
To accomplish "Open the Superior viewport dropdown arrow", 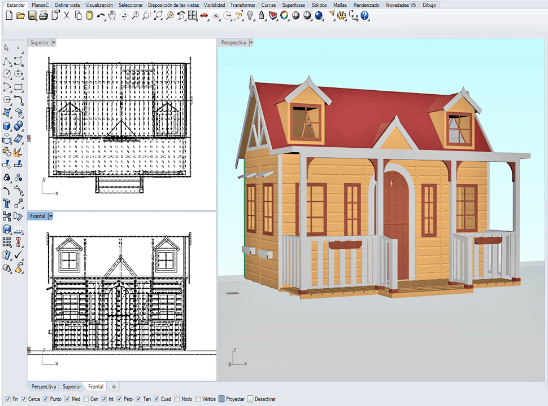I will pos(54,42).
